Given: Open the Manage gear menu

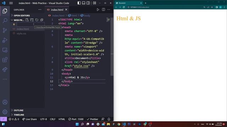Looking at the screenshot, I should coord(5,112).
